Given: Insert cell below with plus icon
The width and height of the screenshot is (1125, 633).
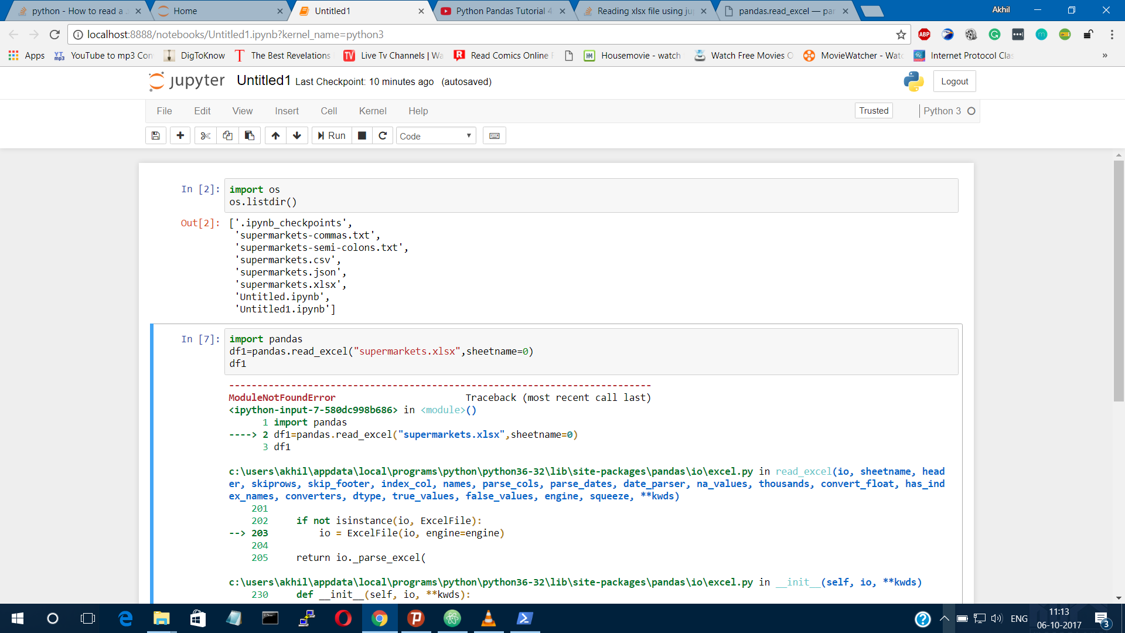Looking at the screenshot, I should point(180,136).
